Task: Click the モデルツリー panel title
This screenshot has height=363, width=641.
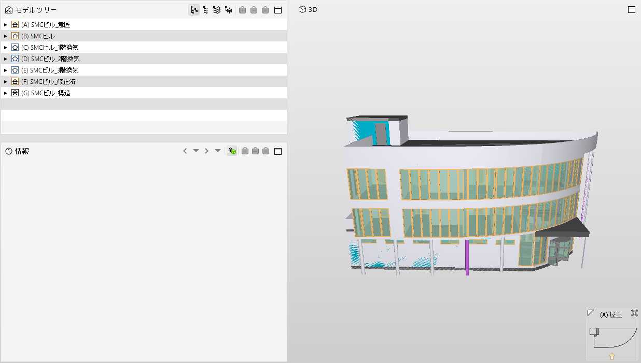Action: [36, 10]
